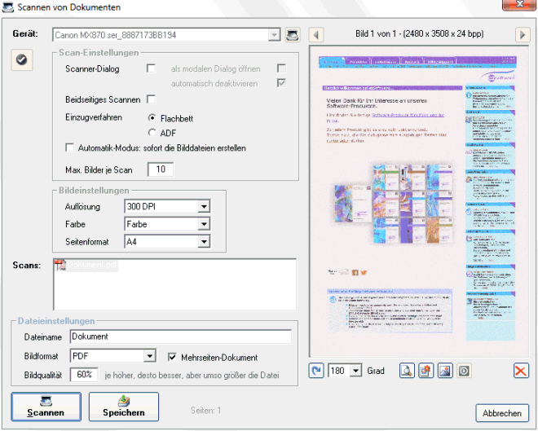Open the Auflösung 300 DPI dropdown
538x431 pixels.
(203, 206)
